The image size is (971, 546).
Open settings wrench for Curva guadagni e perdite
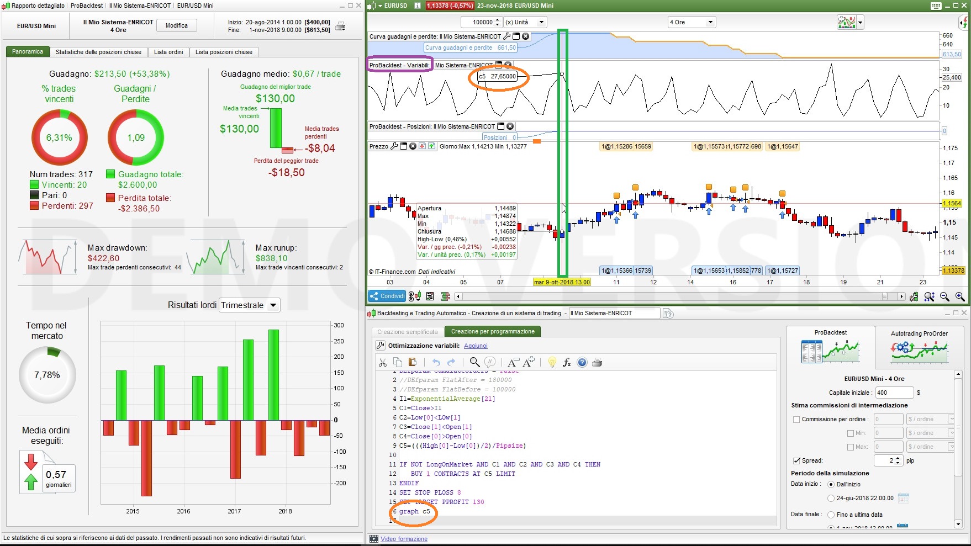pos(507,36)
